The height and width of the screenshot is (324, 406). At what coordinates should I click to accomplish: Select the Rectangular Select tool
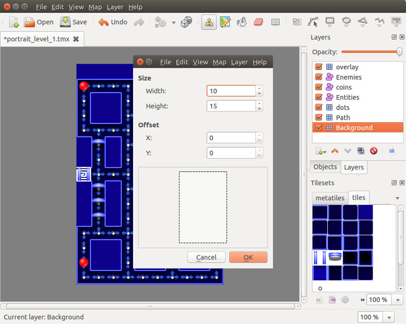(x=275, y=22)
